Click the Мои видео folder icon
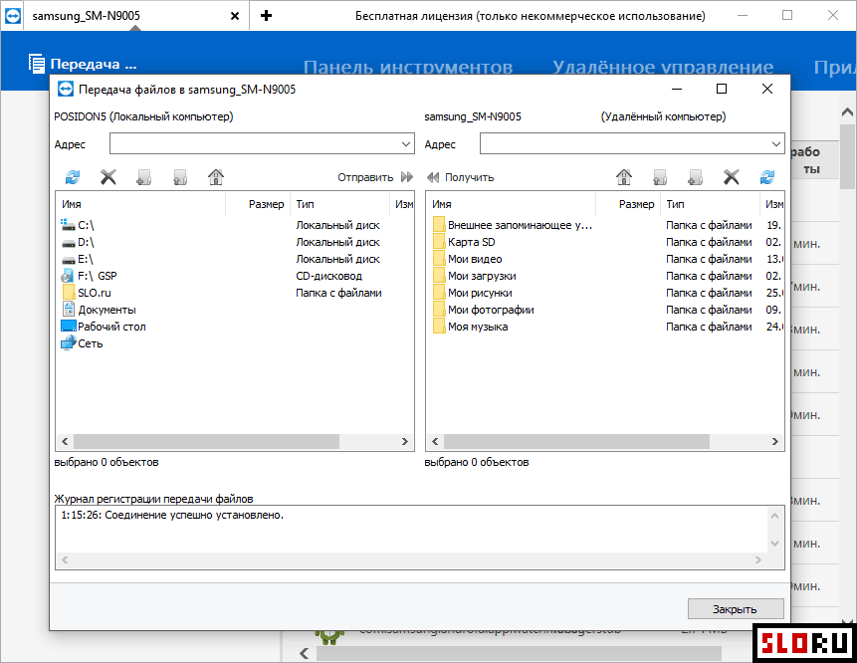The width and height of the screenshot is (857, 663). 439,259
